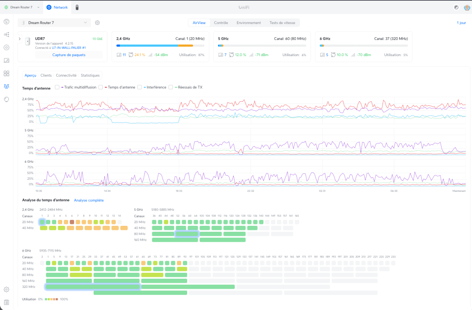Open Client Devices from the sidebar
The width and height of the screenshot is (472, 310).
pos(6,60)
